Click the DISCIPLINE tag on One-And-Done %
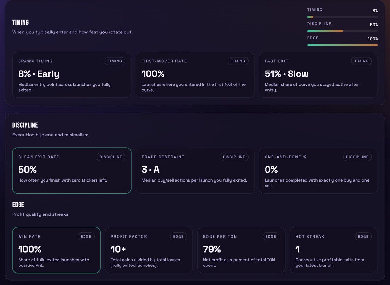390x285 pixels. (x=357, y=157)
